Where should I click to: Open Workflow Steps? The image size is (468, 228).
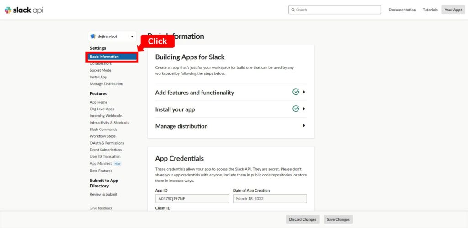(103, 136)
